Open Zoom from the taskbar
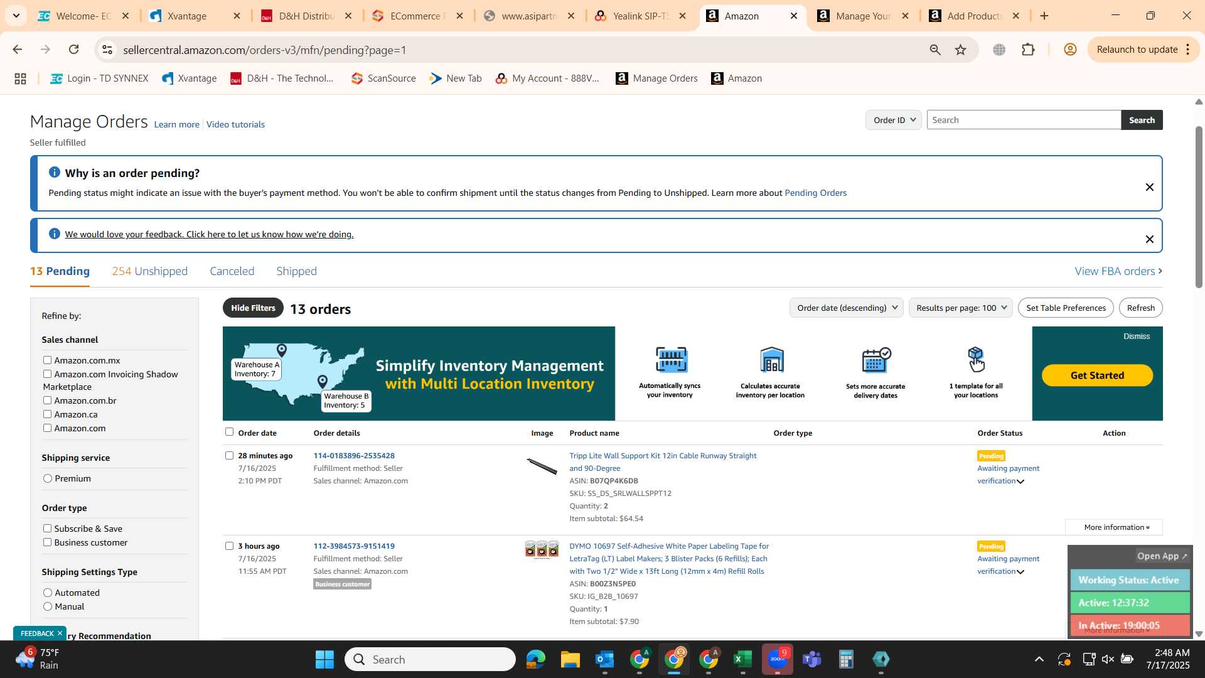 tap(778, 659)
